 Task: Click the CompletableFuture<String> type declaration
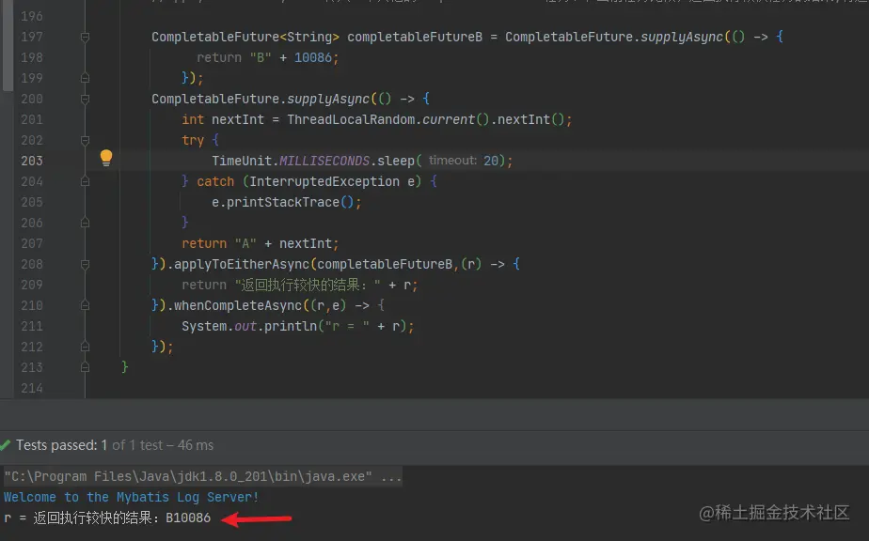(x=245, y=37)
